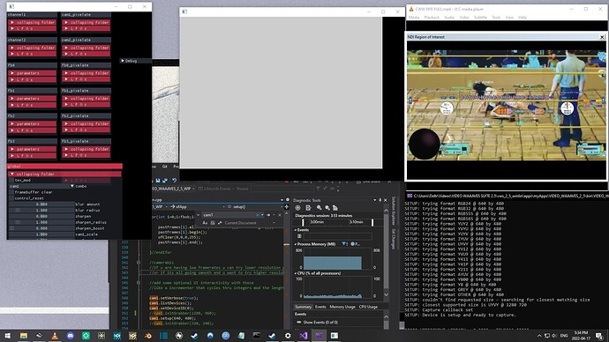Click the zoom out icon in Diagnostic Tools
The width and height of the screenshot is (609, 342).
pyautogui.click(x=327, y=208)
